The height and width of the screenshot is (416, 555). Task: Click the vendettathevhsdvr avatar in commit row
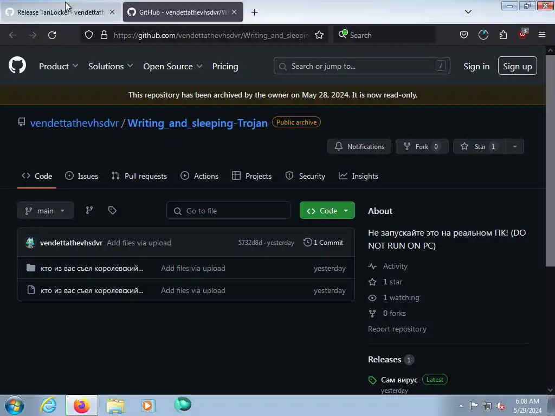(x=30, y=243)
